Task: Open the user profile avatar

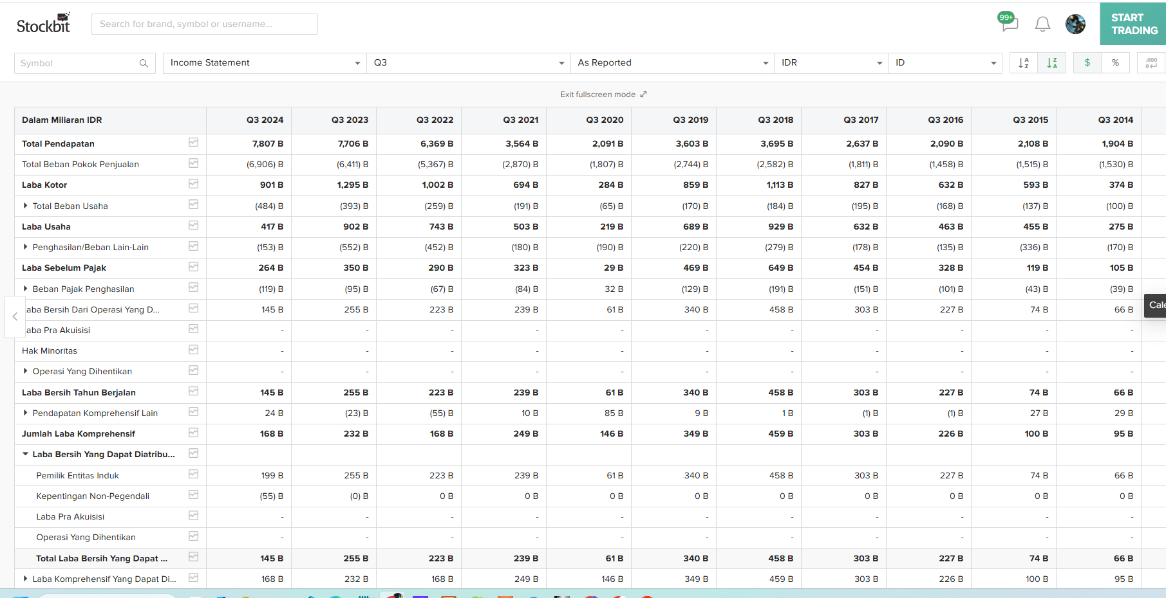Action: pyautogui.click(x=1075, y=24)
